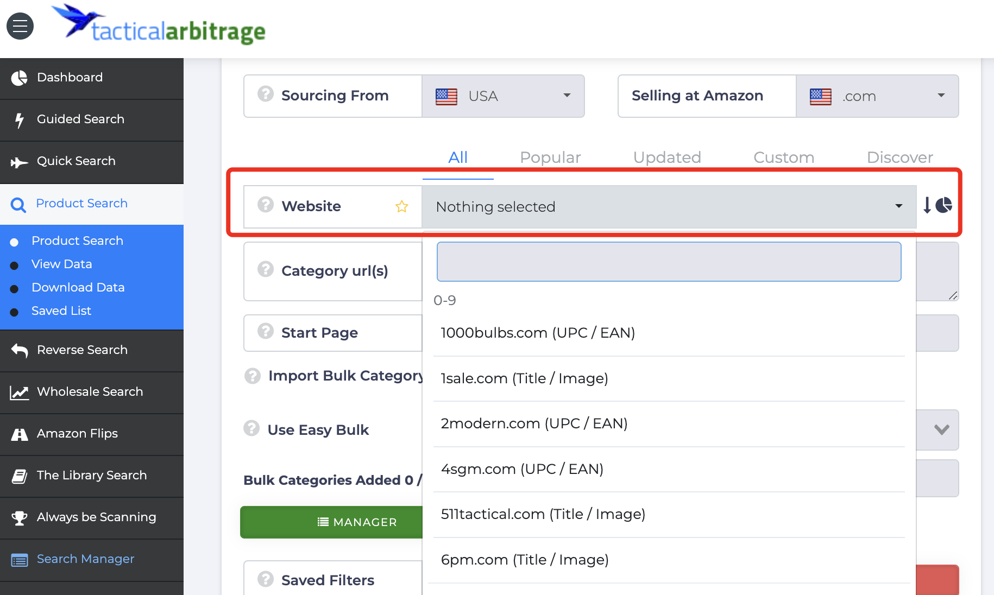994x595 pixels.
Task: Click the Saved Filters help icon
Action: click(x=266, y=579)
